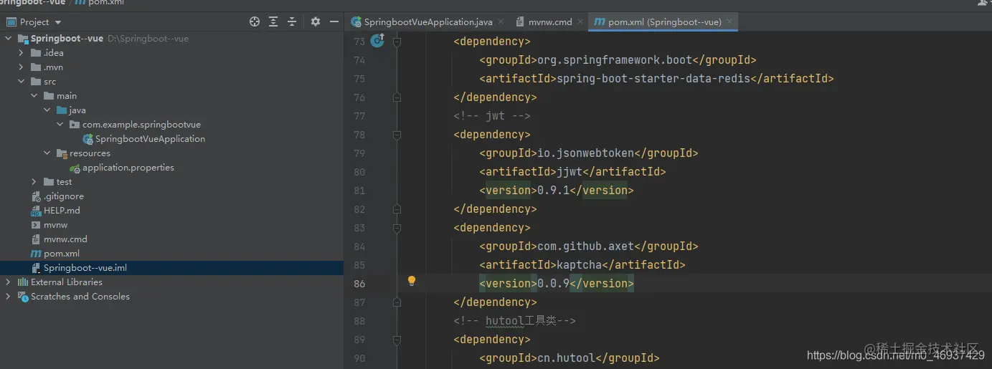Click version 0.9.1 on line 81

tap(553, 191)
